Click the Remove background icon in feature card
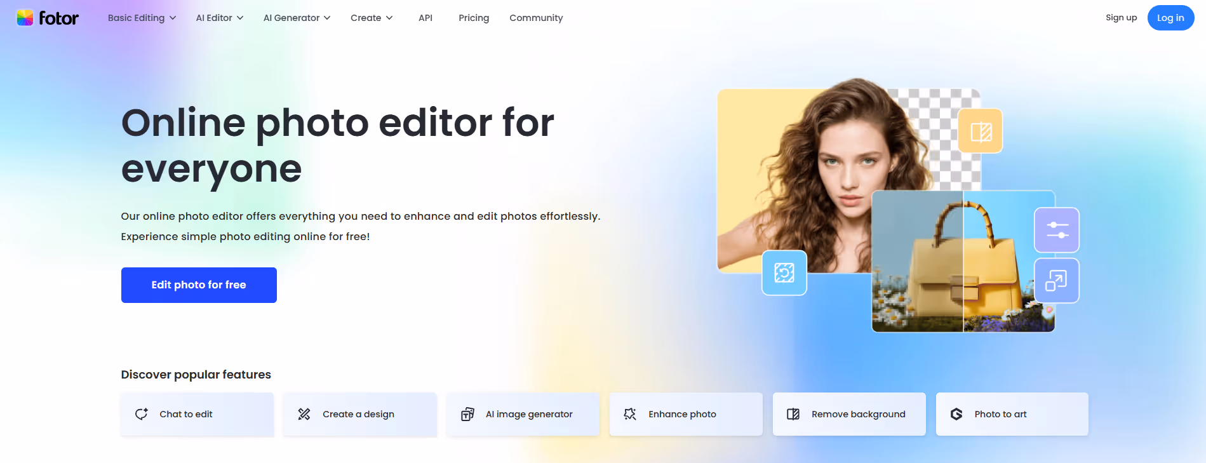The width and height of the screenshot is (1206, 463). (793, 414)
